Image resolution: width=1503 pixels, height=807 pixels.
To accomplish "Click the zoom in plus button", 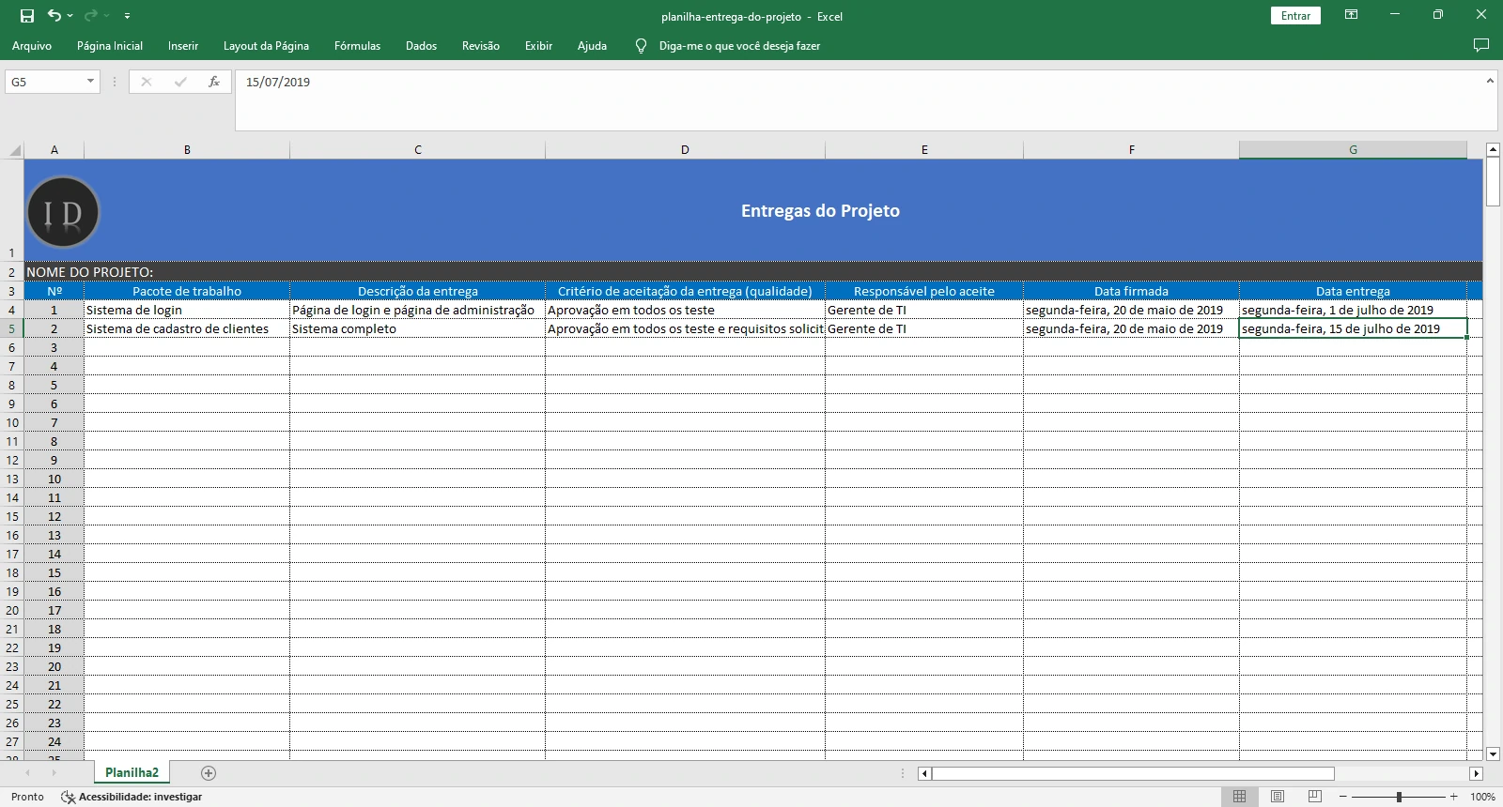I will (x=1453, y=797).
